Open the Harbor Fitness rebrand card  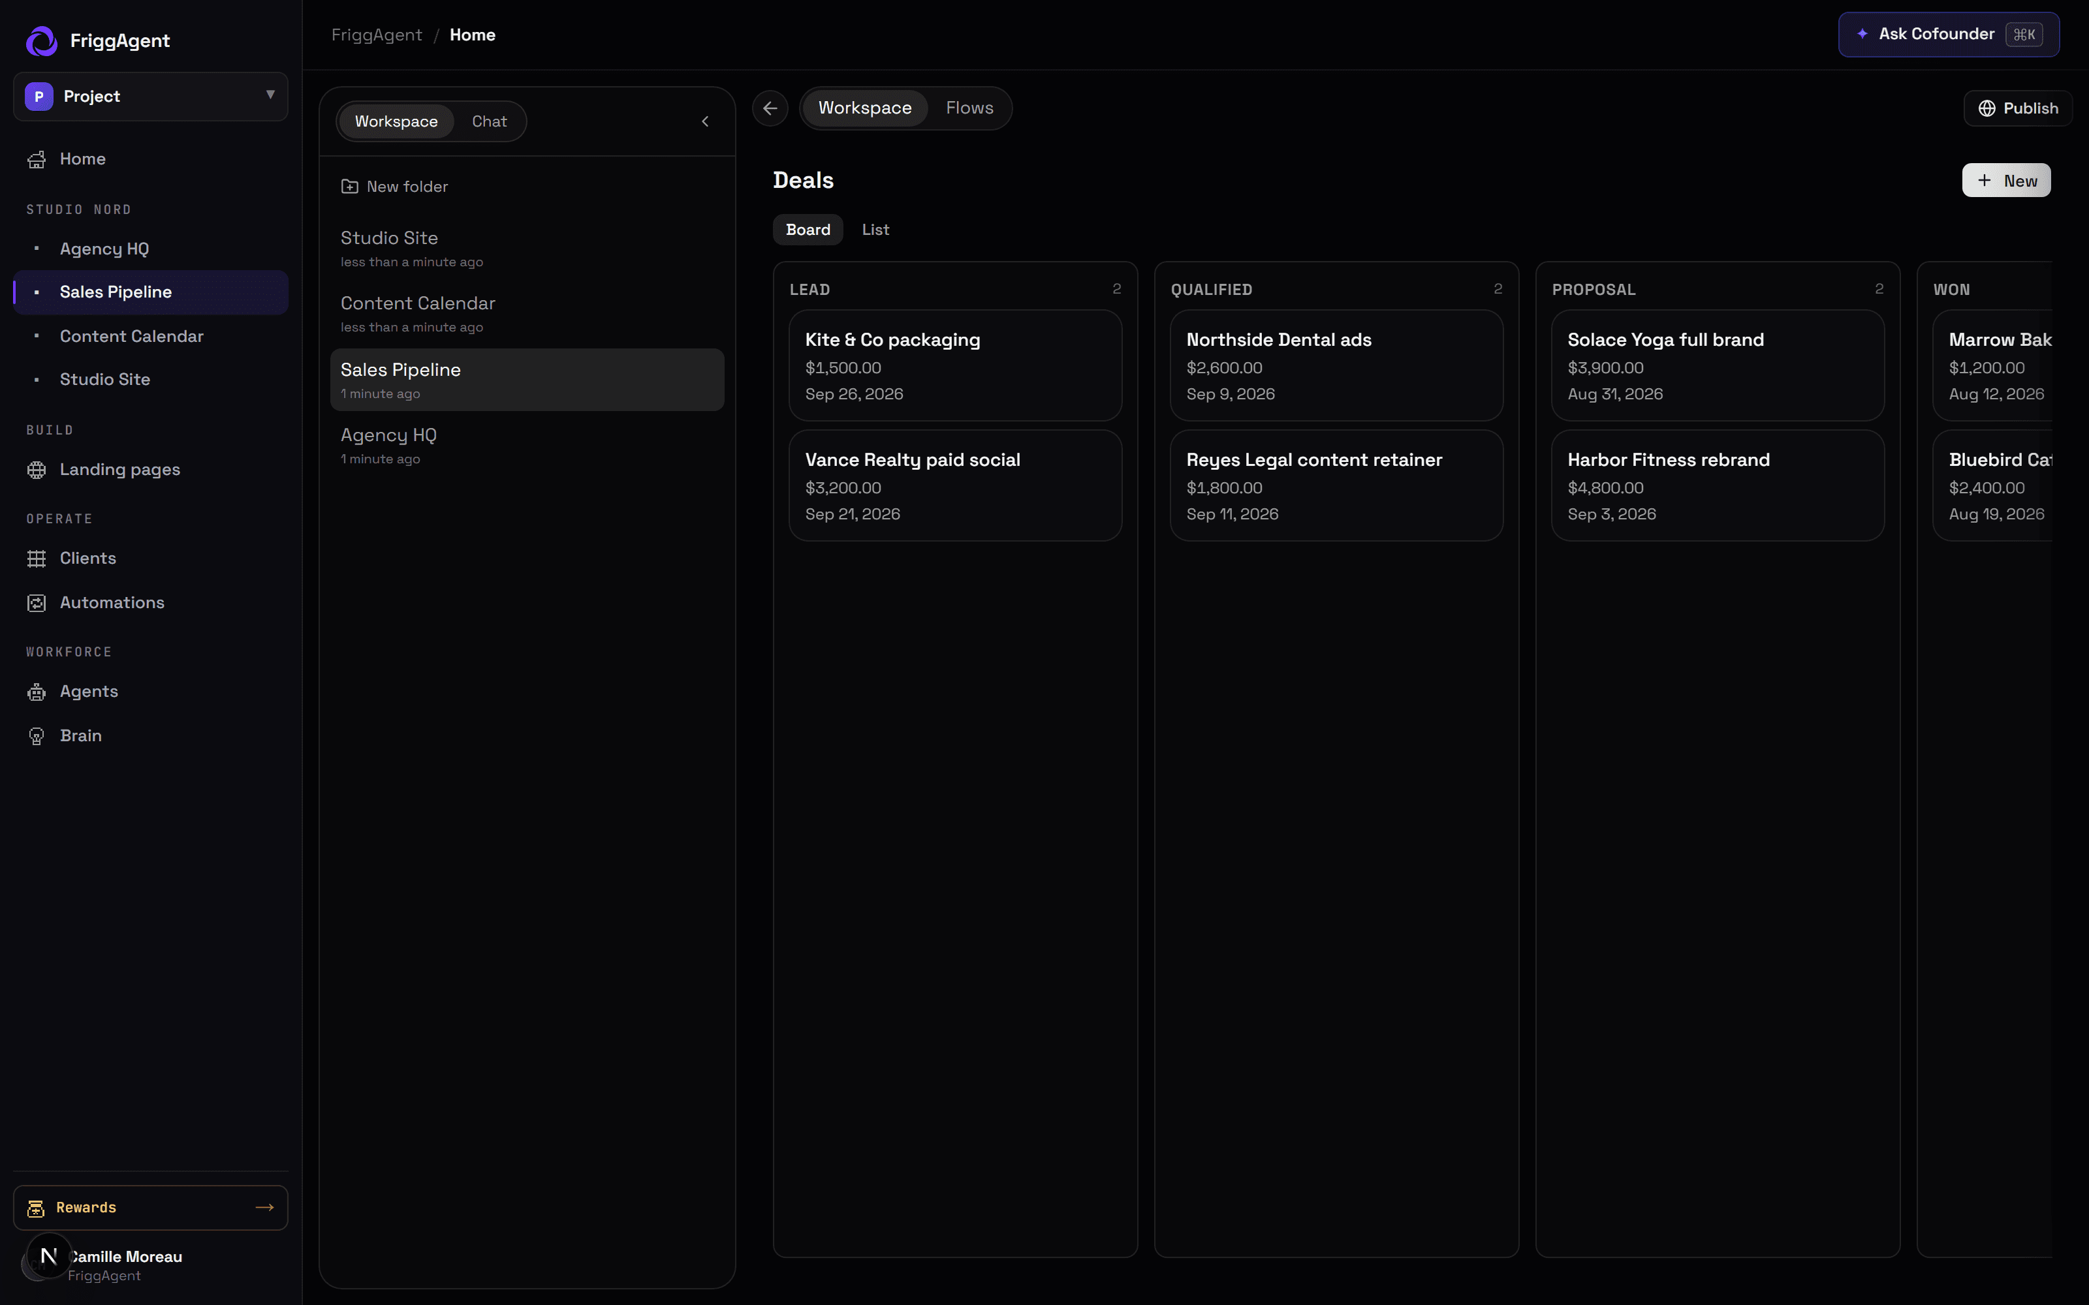coord(1717,486)
